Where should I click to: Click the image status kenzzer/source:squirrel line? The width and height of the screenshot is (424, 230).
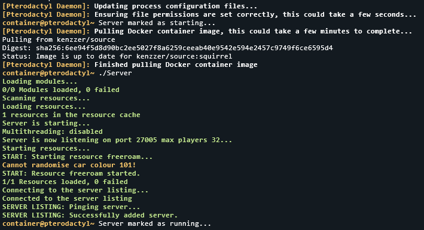coord(117,56)
